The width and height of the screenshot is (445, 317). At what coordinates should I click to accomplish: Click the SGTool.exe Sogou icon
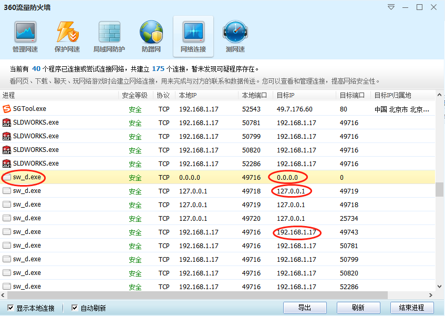click(7, 109)
